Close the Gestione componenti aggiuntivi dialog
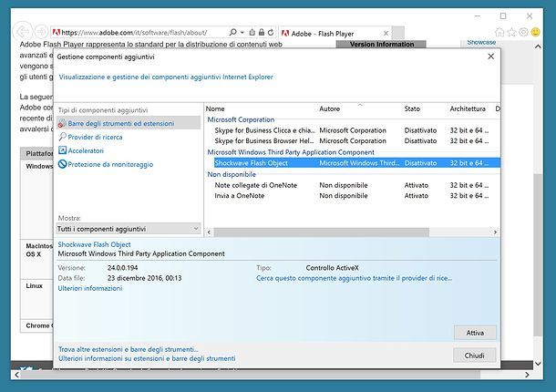This screenshot has width=556, height=392. click(490, 57)
